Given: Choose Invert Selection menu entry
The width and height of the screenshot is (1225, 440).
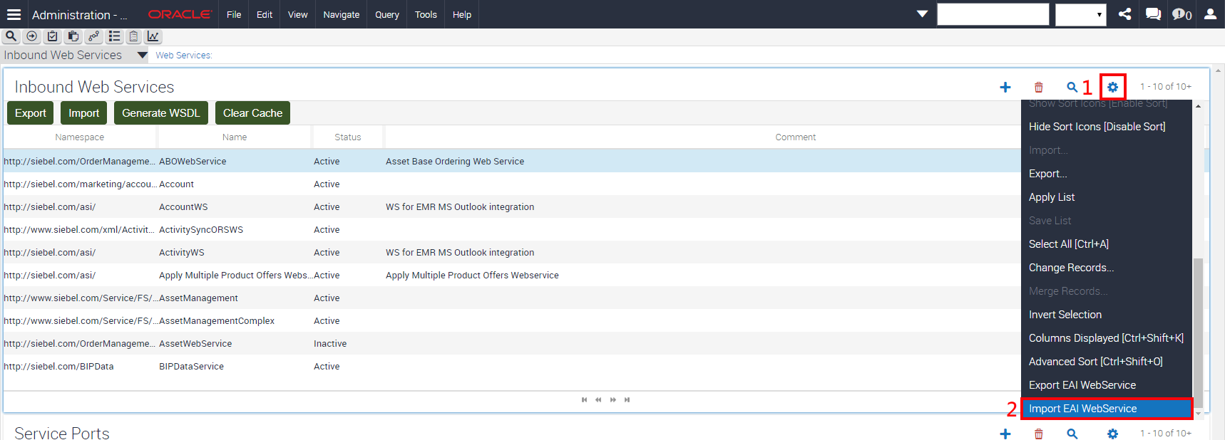Looking at the screenshot, I should [x=1107, y=315].
